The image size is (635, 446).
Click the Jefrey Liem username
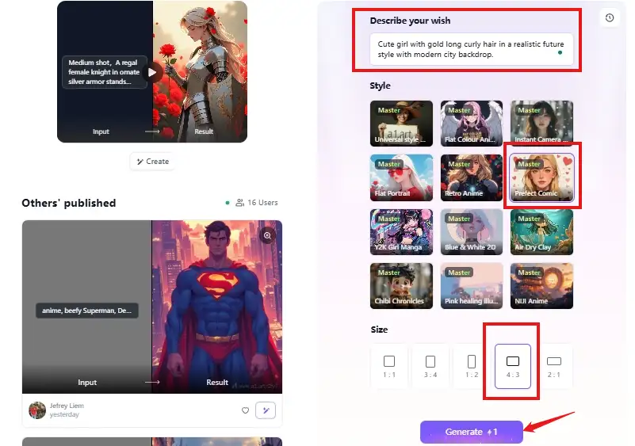click(67, 406)
